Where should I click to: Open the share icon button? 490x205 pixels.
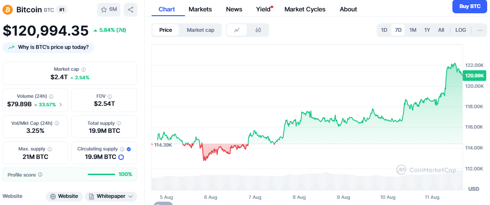tap(130, 9)
